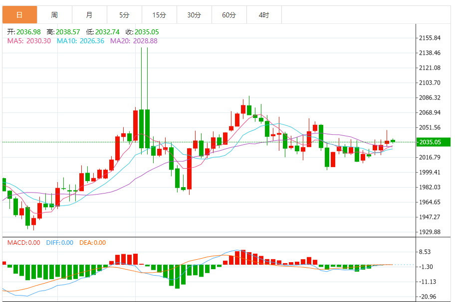Click the 2051.56 price axis label
This screenshot has height=302, width=455.
pyautogui.click(x=430, y=127)
